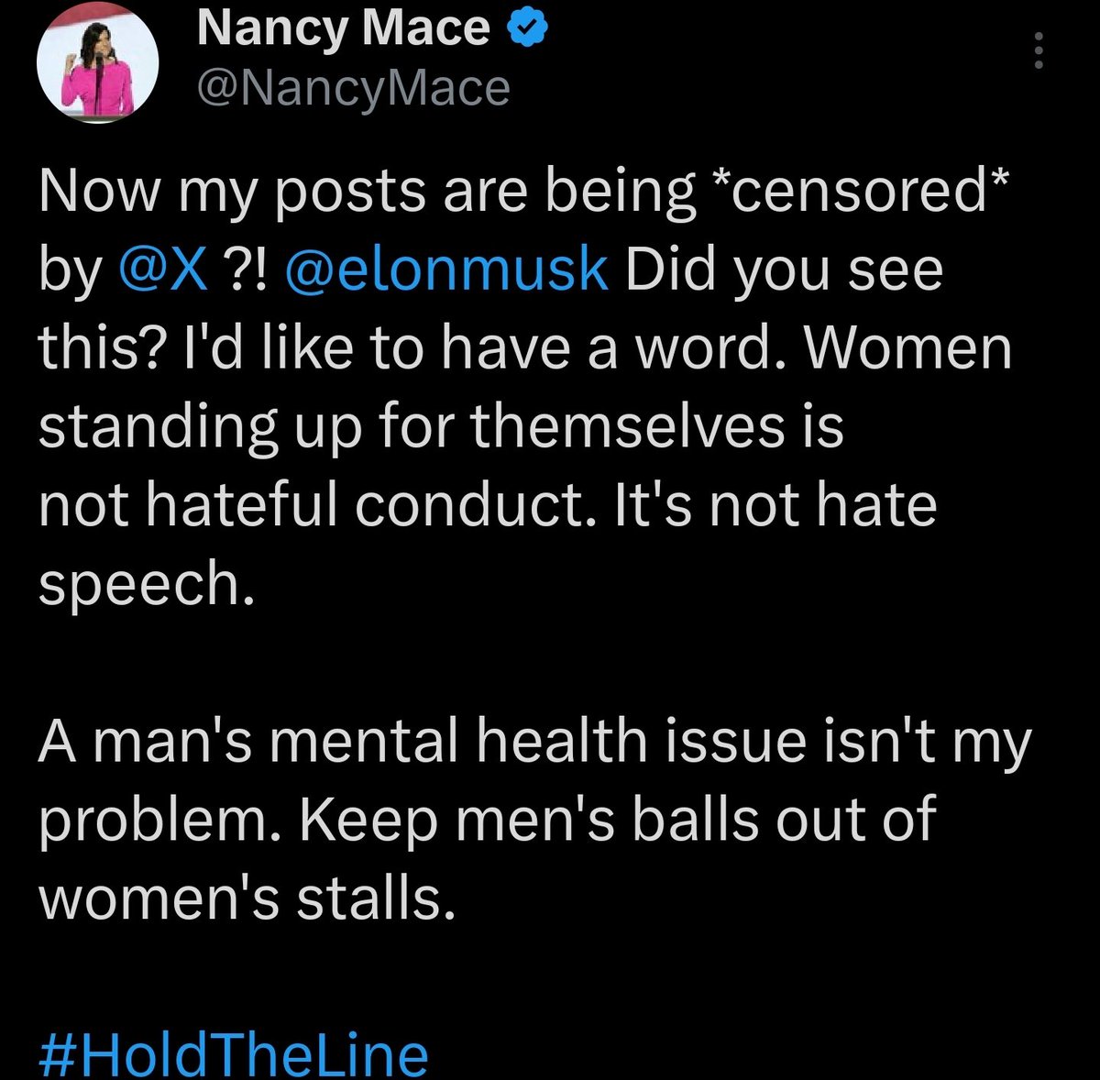Click the sentence 'Did you see'

[785, 270]
